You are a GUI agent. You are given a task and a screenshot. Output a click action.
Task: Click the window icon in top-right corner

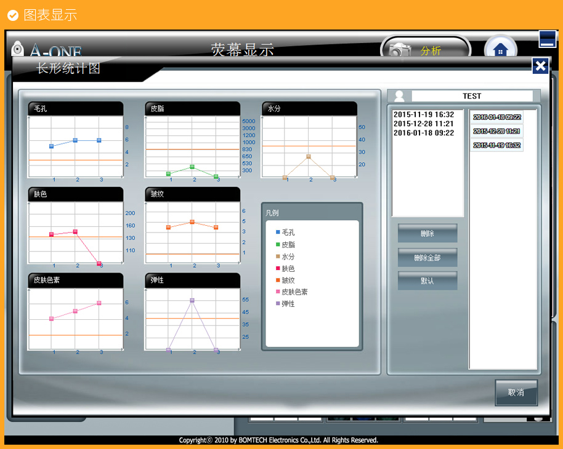(x=547, y=39)
